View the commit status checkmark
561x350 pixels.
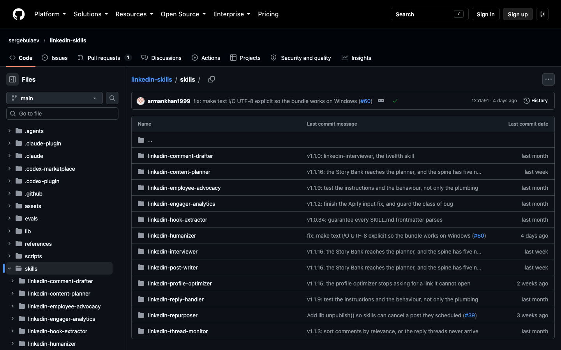[x=395, y=101]
